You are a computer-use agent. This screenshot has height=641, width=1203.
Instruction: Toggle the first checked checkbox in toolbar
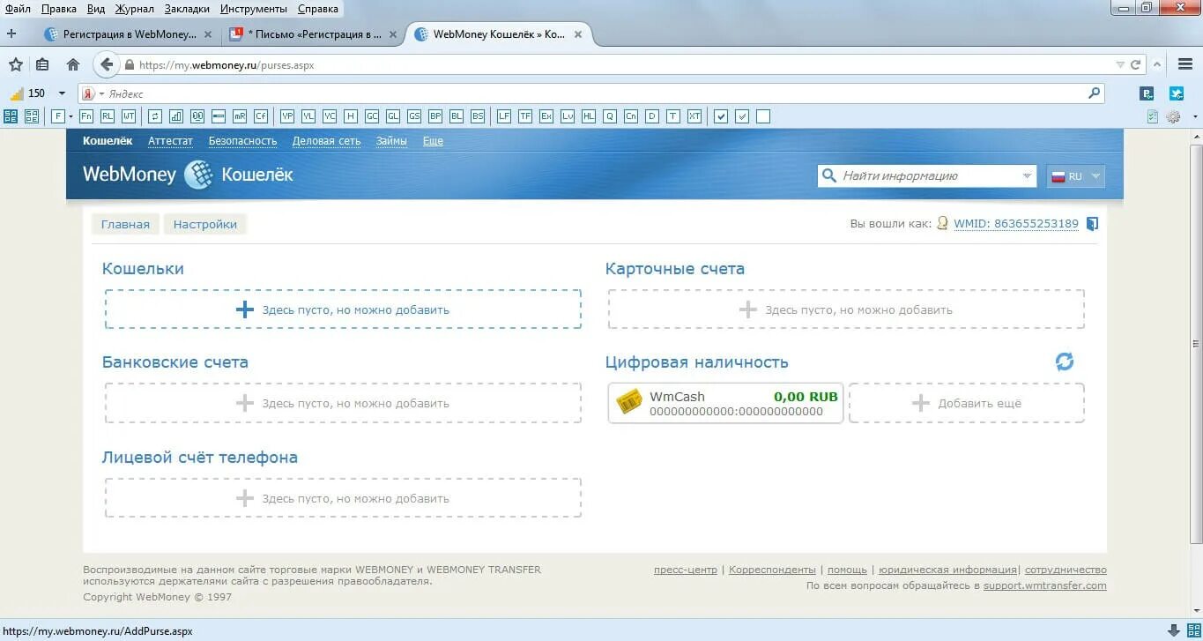click(x=721, y=116)
